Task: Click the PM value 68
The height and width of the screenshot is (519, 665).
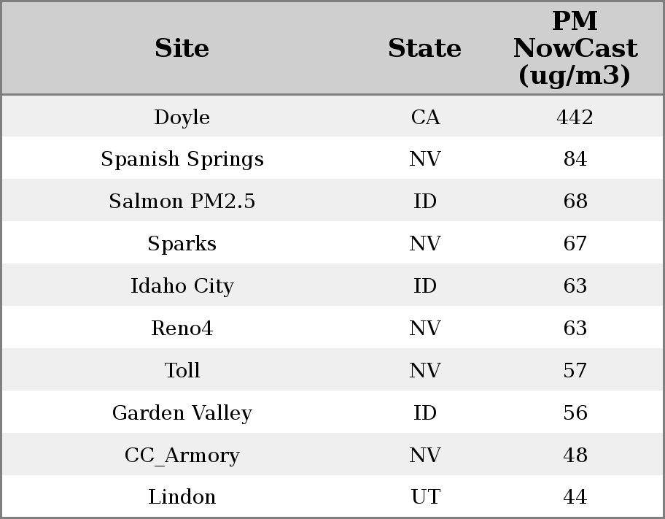Action: (575, 201)
